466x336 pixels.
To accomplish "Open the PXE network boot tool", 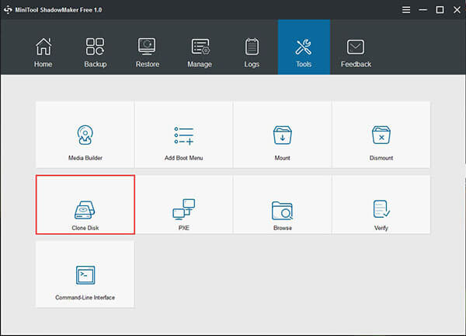I will click(x=183, y=205).
